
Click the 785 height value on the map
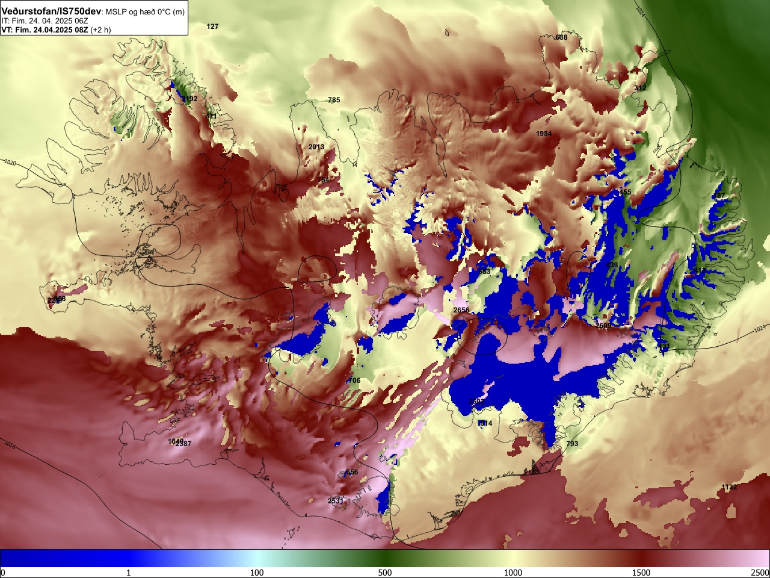click(334, 100)
